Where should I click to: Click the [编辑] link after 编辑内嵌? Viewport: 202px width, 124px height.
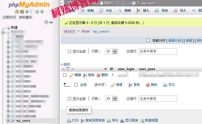point(189,40)
